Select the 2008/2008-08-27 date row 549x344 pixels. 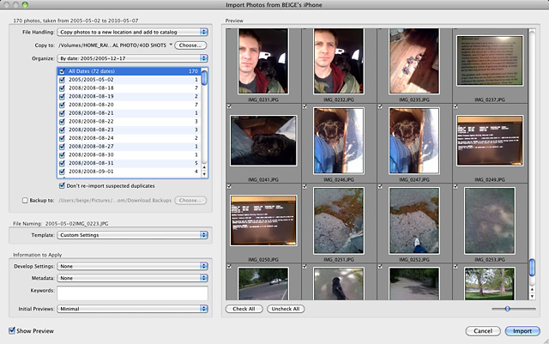click(x=130, y=147)
